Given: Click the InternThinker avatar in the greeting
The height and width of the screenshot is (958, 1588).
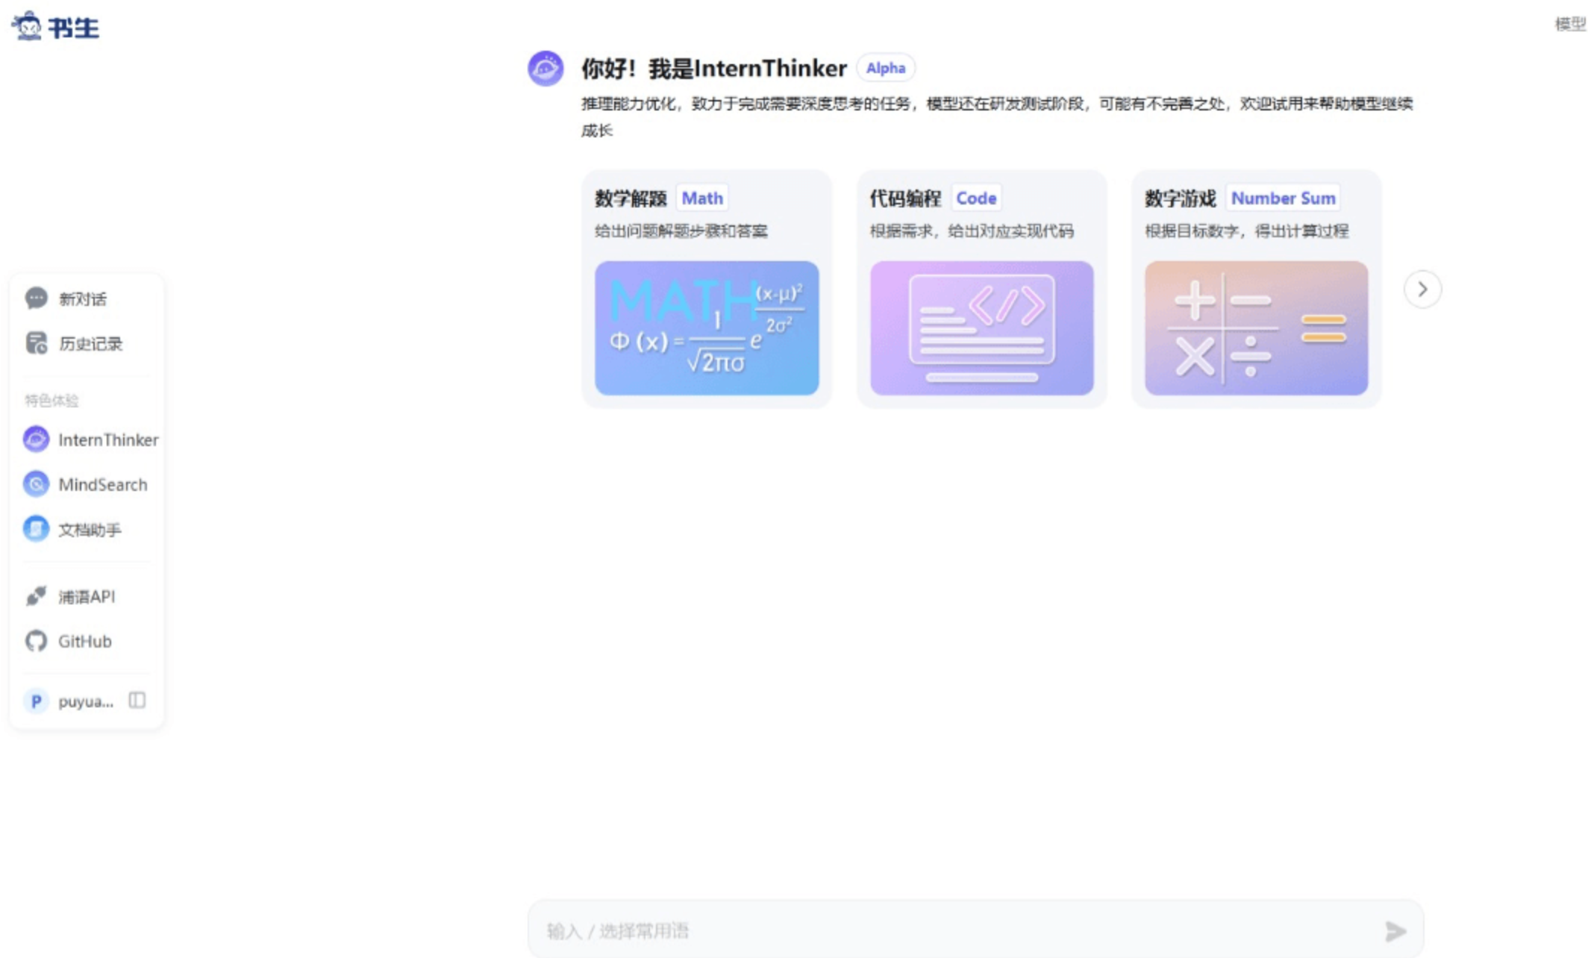Looking at the screenshot, I should [546, 69].
